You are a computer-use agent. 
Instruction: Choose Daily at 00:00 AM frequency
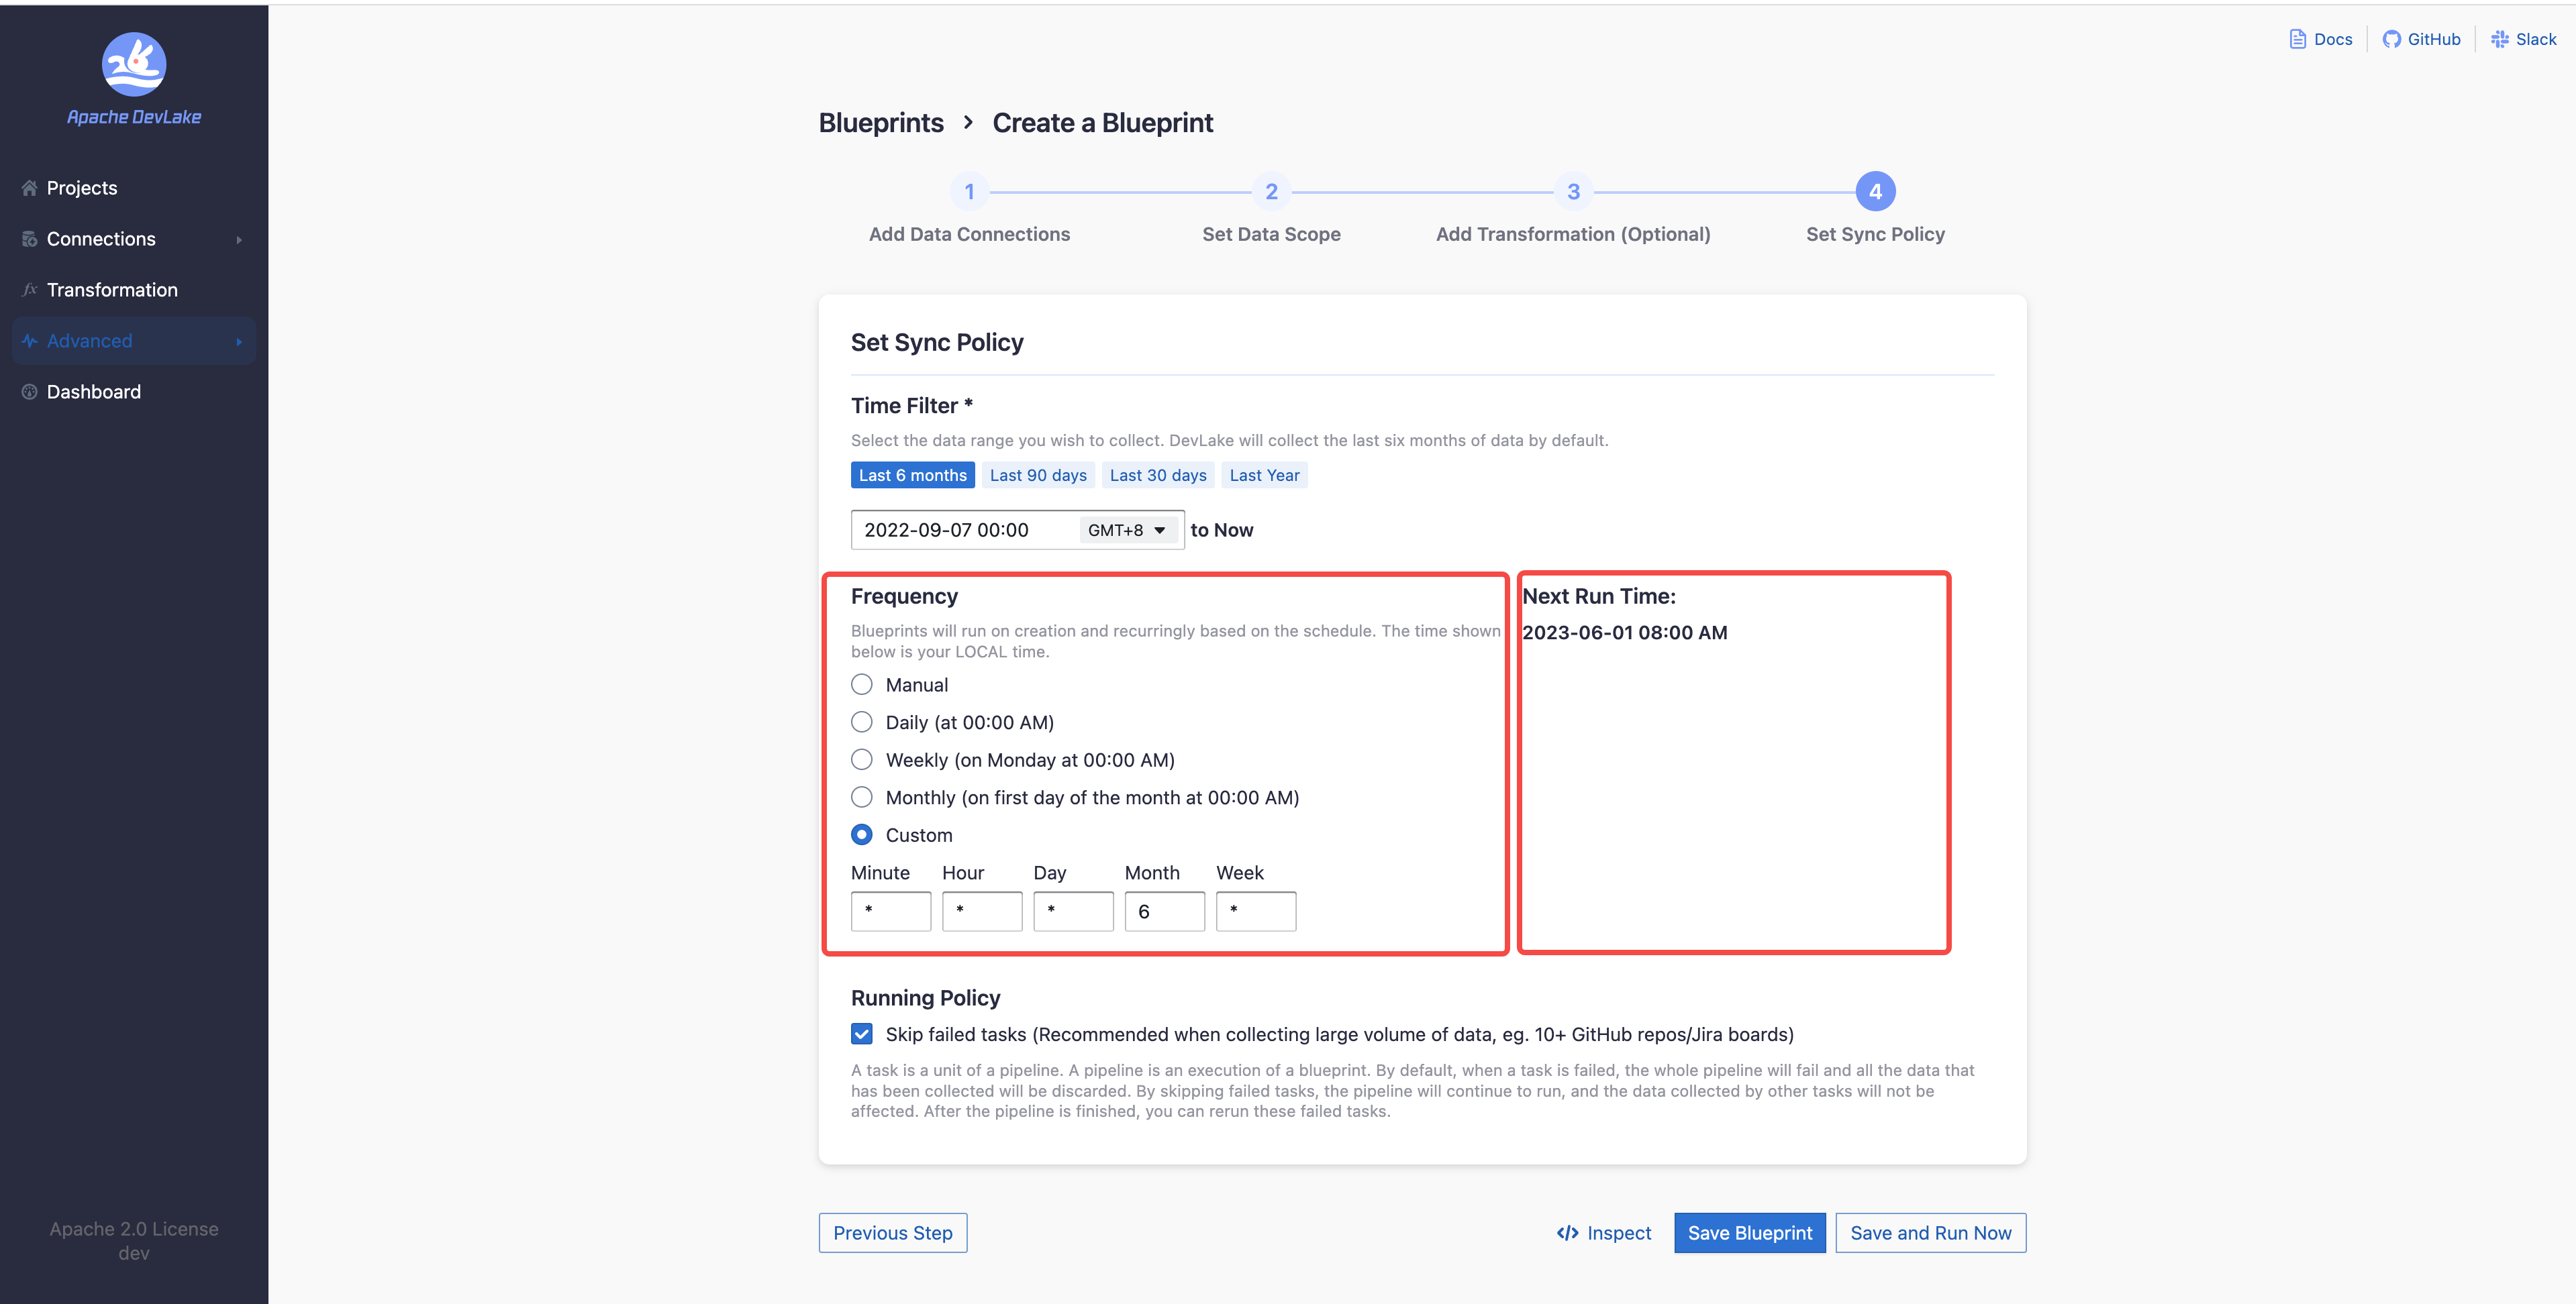[861, 722]
